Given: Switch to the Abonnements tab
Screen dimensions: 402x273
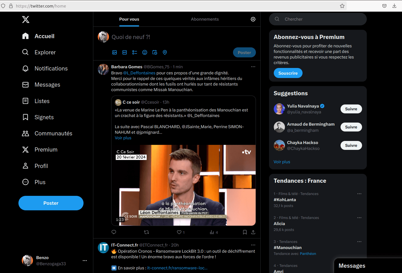Looking at the screenshot, I should (205, 19).
